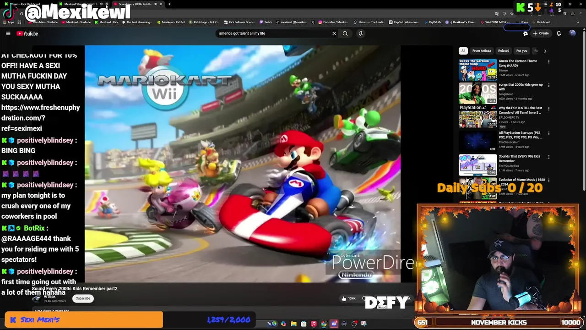The width and height of the screenshot is (586, 330).
Task: Start voice search with the microphone
Action: [x=361, y=33]
